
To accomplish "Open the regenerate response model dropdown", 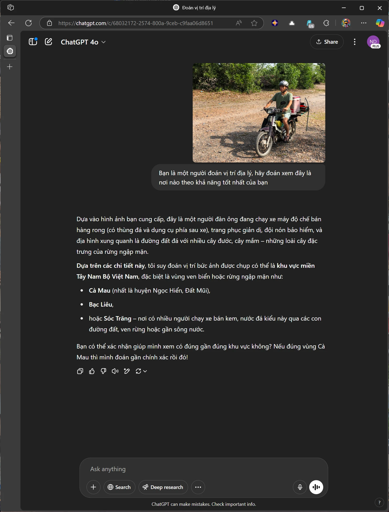I will point(141,371).
